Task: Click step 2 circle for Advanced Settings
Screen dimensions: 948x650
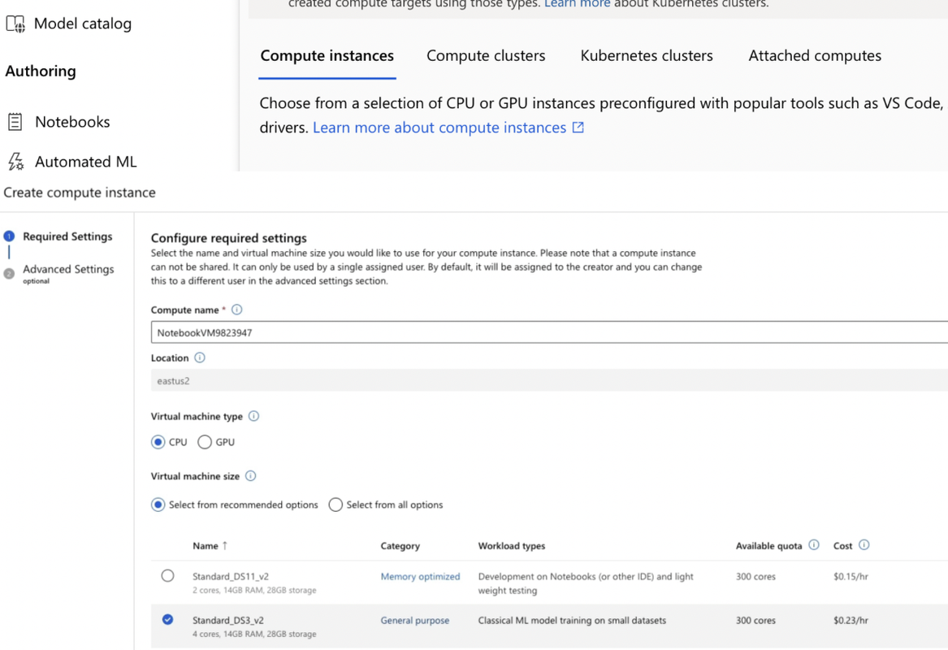Action: (x=9, y=273)
